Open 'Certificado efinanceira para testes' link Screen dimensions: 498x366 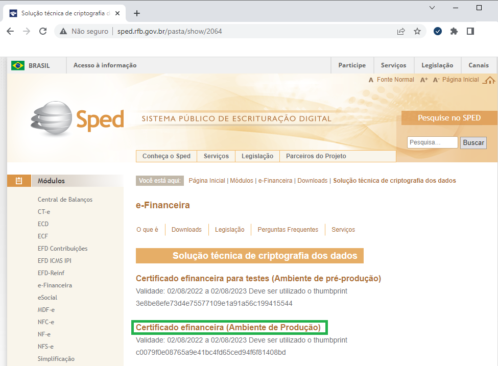tap(258, 278)
